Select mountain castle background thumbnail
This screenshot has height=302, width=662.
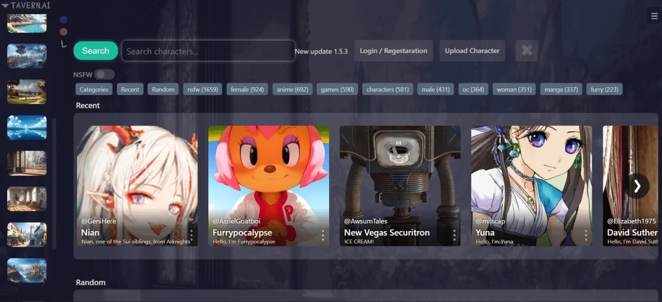click(27, 270)
